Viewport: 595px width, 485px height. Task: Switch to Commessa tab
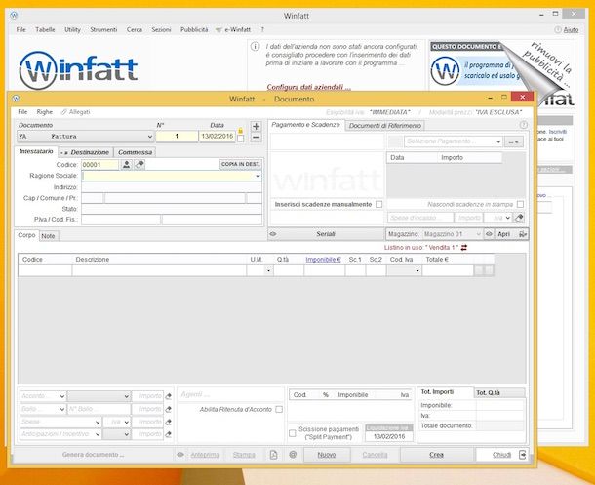tap(135, 152)
